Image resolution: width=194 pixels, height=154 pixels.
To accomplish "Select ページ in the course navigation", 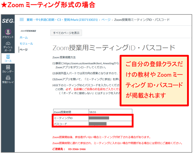I will pos(24,50).
